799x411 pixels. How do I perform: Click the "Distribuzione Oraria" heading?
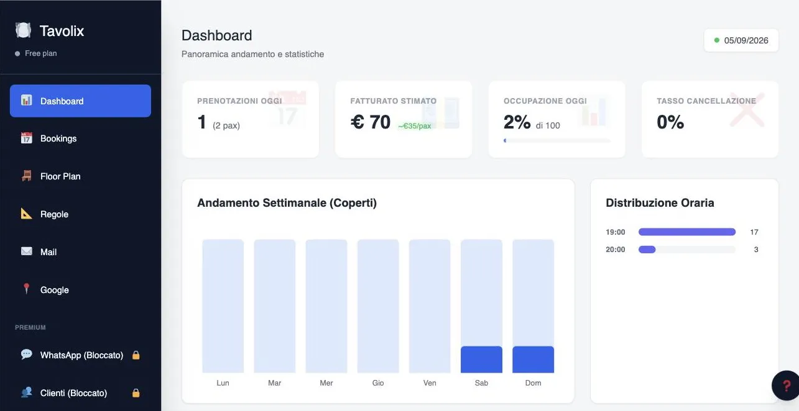coord(660,203)
